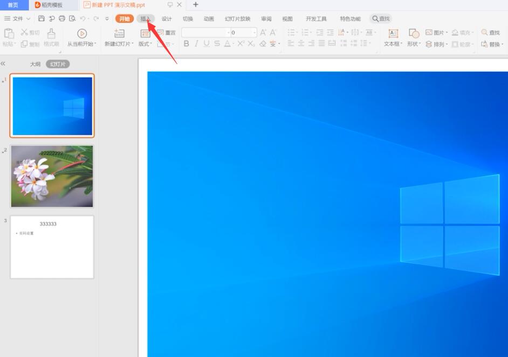Viewport: 508px width, 357px height.
Task: Switch to the Review (审阅) ribbon tab
Action: click(x=266, y=19)
